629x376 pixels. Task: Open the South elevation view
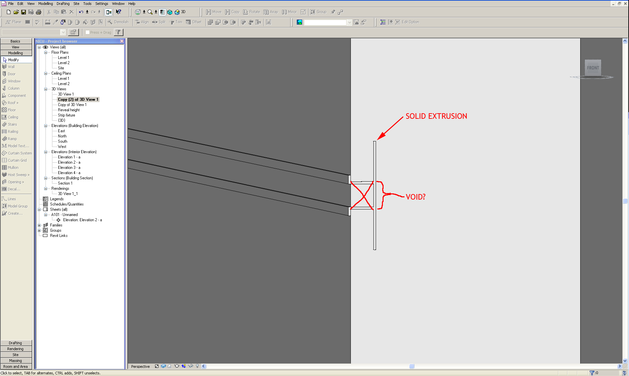[x=63, y=141]
